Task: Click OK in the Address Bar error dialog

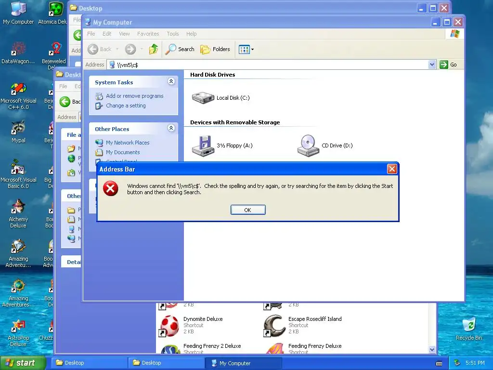Action: (248, 210)
